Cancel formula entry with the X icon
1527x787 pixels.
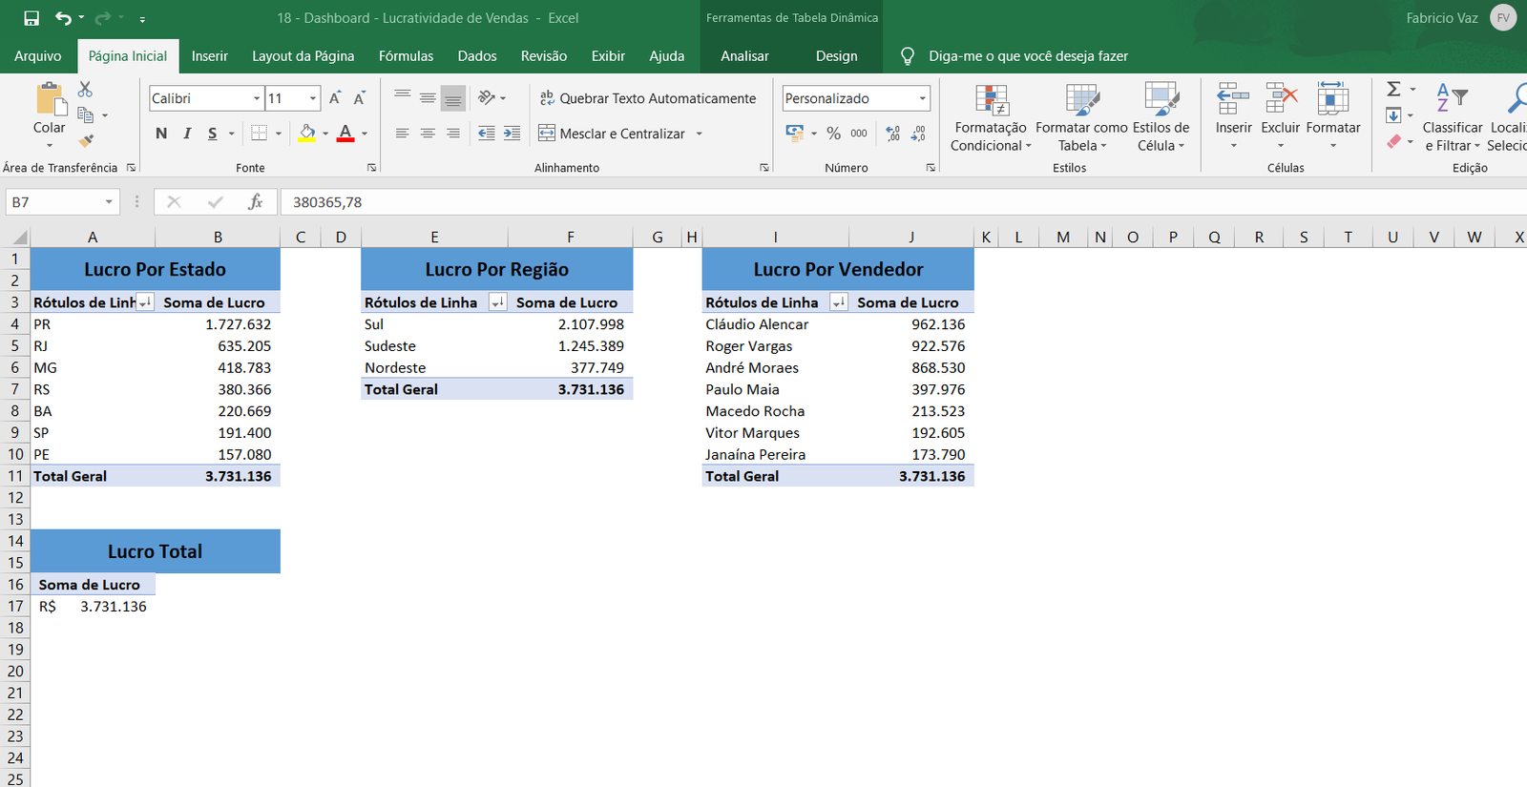[174, 202]
